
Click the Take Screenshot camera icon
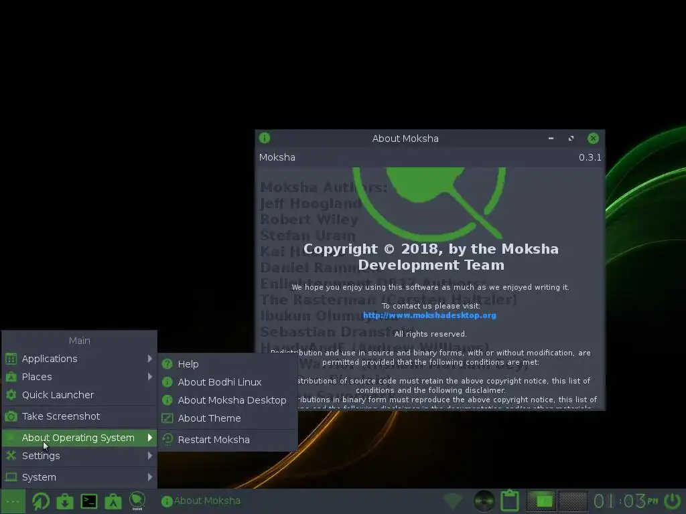tap(11, 416)
